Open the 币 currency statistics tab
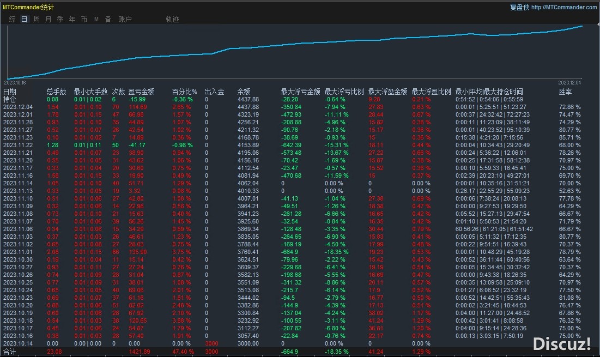 (x=84, y=19)
